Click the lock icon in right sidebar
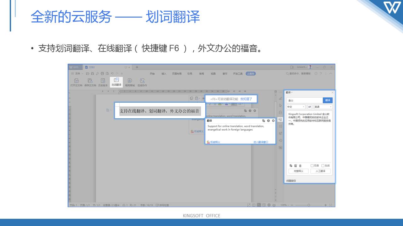The width and height of the screenshot is (403, 226). pyautogui.click(x=281, y=112)
